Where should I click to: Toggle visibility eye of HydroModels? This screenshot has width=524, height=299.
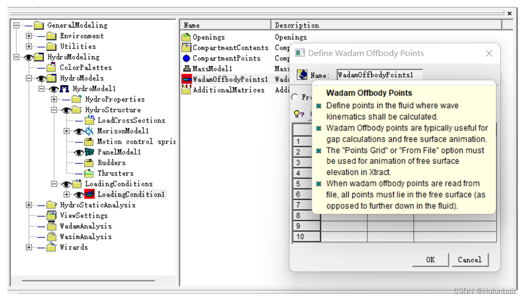tap(41, 79)
